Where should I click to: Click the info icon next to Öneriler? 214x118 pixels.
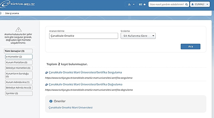click(51, 101)
